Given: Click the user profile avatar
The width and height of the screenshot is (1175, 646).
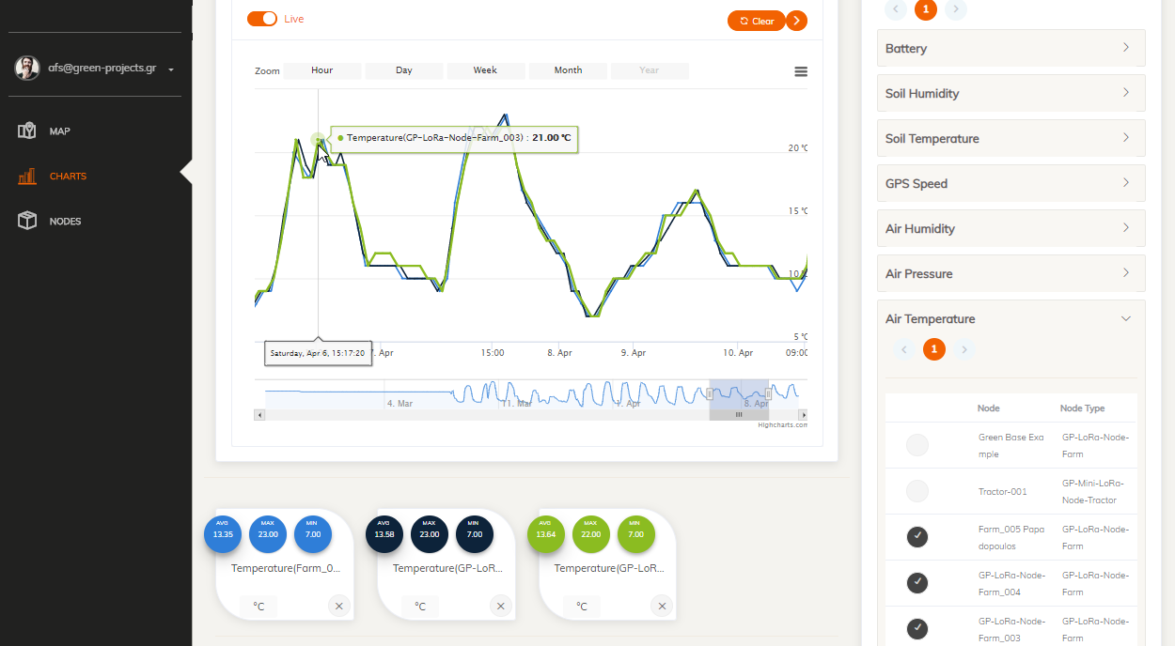Looking at the screenshot, I should tap(27, 68).
